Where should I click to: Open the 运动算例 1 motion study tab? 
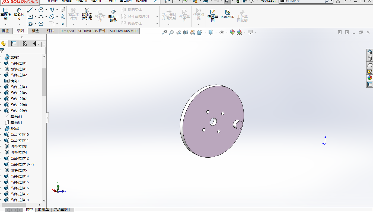click(x=62, y=210)
